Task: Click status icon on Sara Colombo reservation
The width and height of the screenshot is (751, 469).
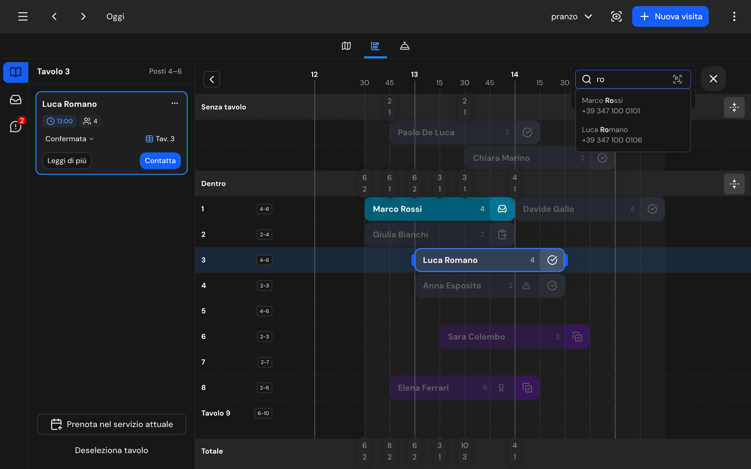Action: 577,337
